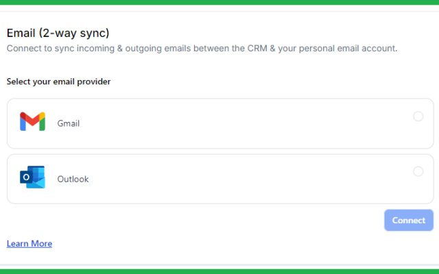
Task: Click the Outlook logo icon
Action: point(32,177)
